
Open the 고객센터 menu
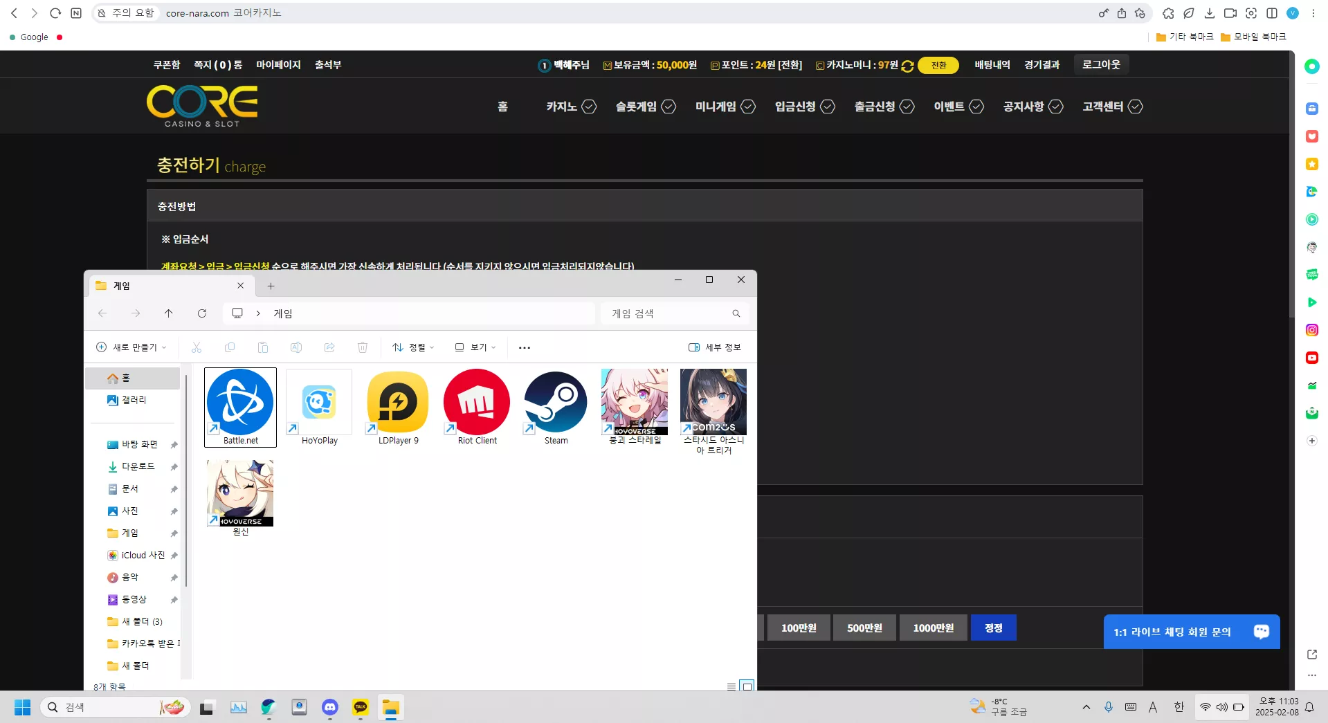click(x=1113, y=107)
